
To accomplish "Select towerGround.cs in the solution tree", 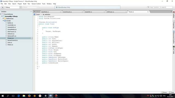I will tap(13, 40).
